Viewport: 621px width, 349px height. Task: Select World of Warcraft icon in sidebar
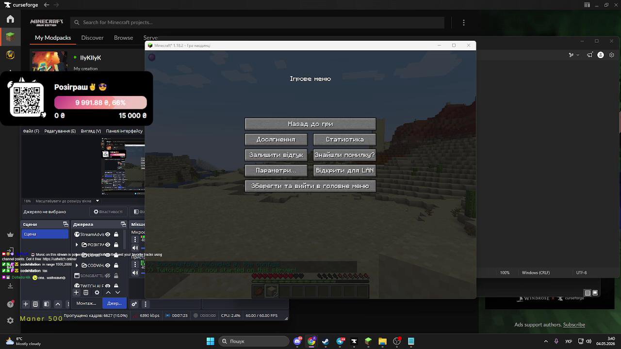[x=10, y=55]
